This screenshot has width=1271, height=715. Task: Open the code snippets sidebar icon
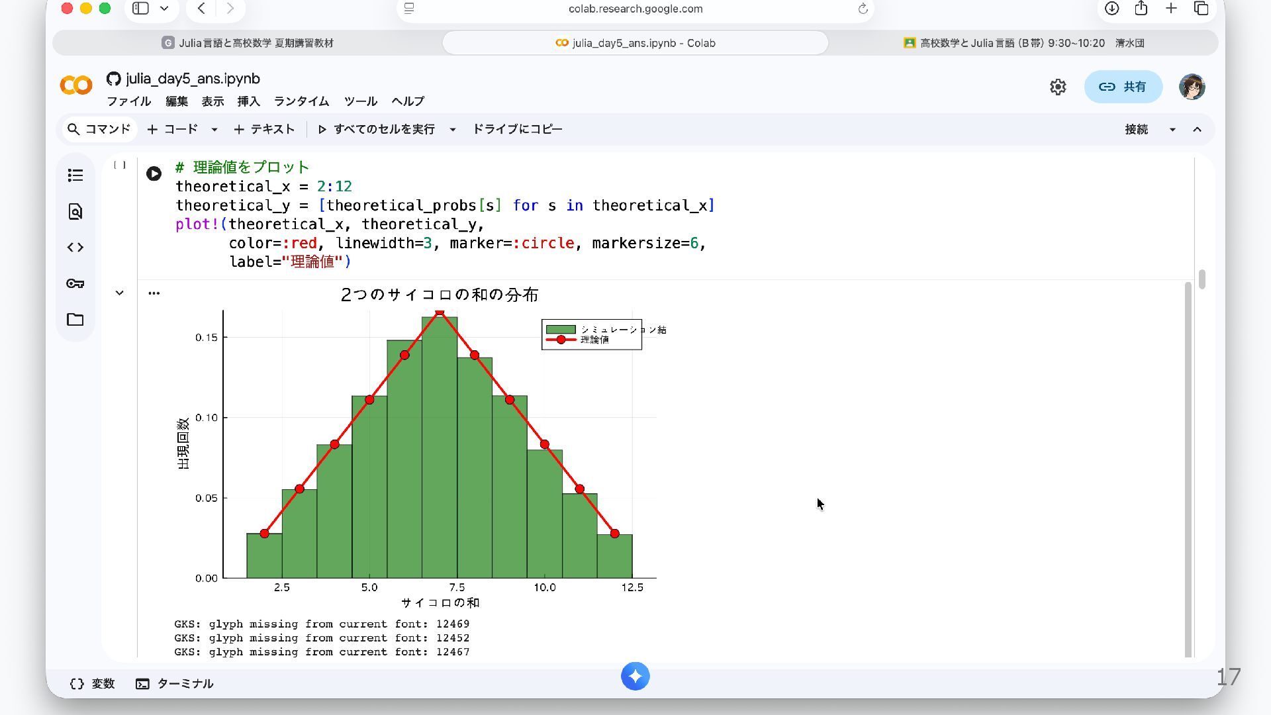coord(75,248)
